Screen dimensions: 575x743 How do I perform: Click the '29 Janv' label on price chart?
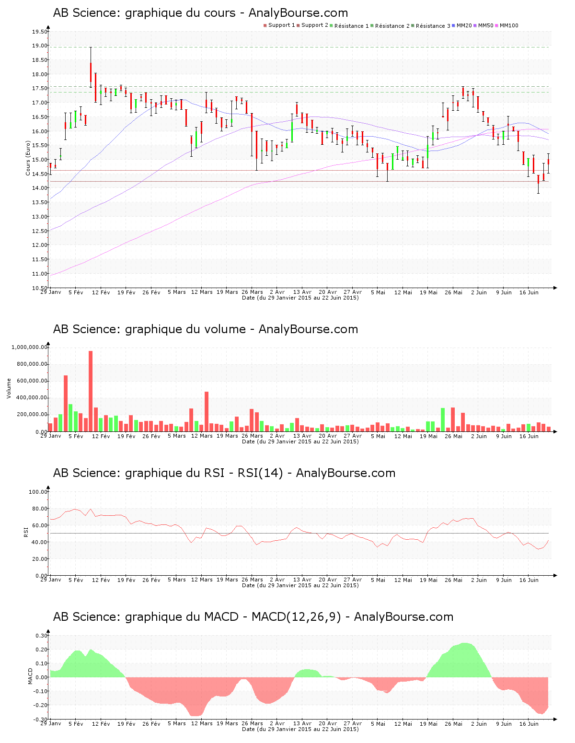point(51,292)
